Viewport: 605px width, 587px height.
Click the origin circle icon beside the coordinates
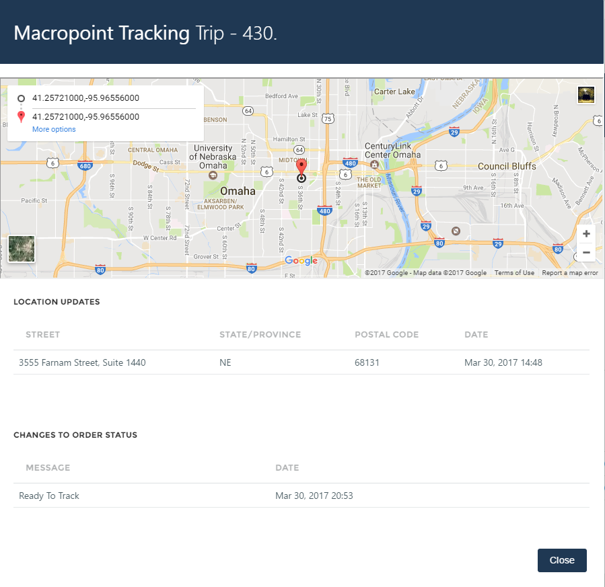tap(21, 98)
